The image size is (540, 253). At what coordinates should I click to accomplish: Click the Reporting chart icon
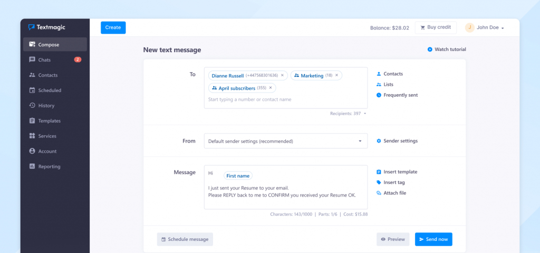coord(32,167)
